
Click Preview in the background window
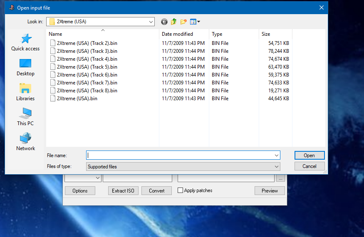pos(270,190)
